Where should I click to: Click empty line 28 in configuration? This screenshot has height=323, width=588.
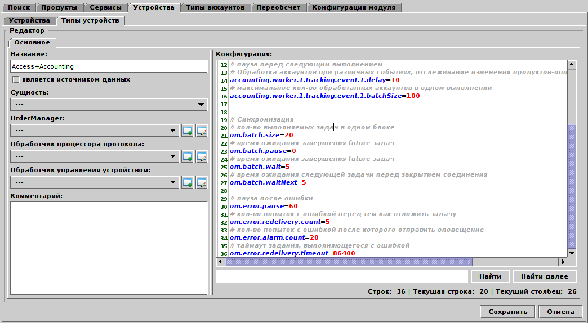398,190
